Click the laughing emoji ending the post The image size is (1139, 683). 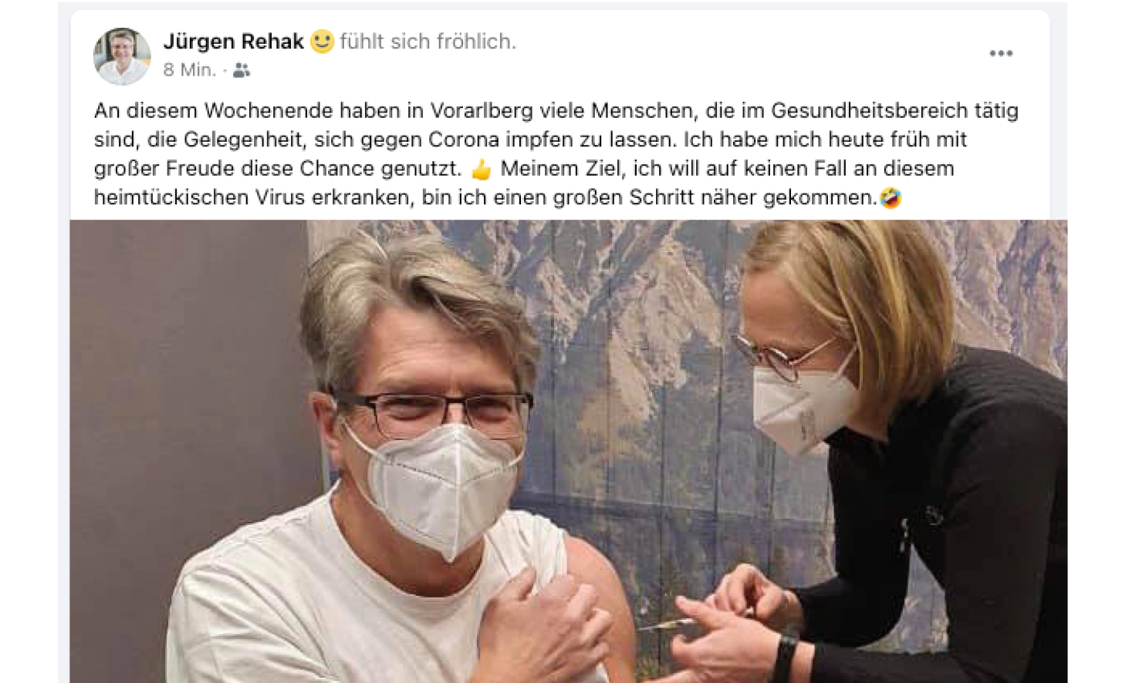coord(891,198)
